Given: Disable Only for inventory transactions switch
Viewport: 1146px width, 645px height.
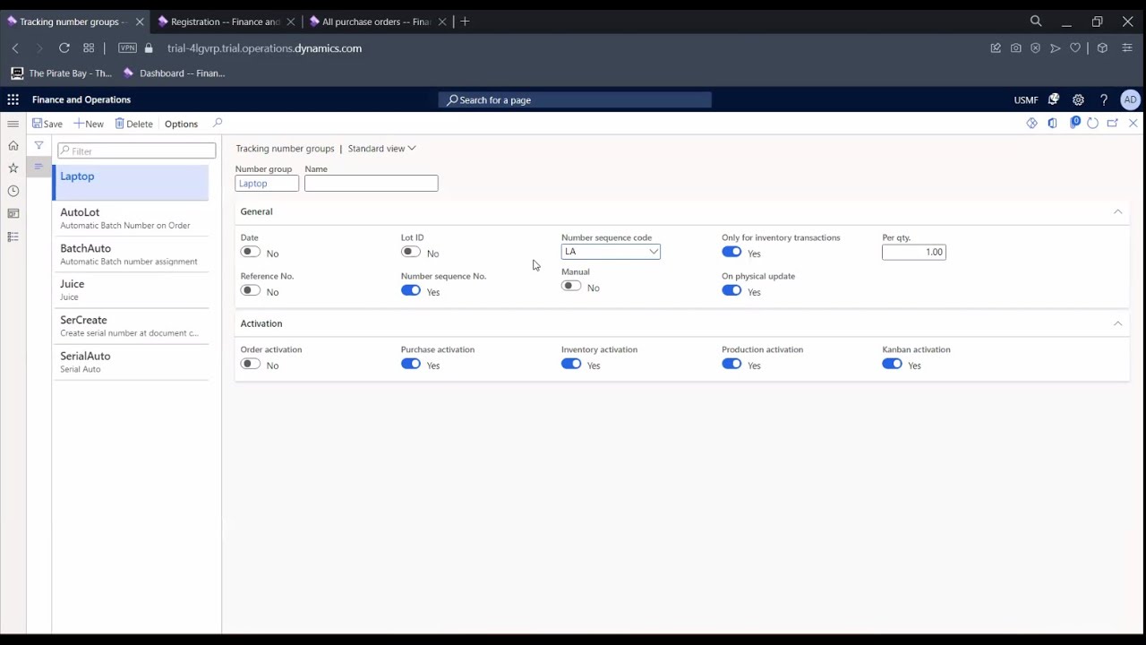Looking at the screenshot, I should [x=731, y=253].
